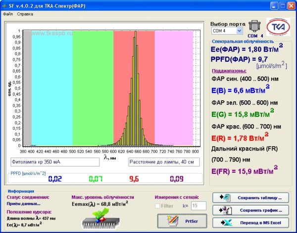Click the E(B) = 6,6 мВт/м² value
Image resolution: width=297 pixels, height=233 pixels.
pyautogui.click(x=241, y=89)
